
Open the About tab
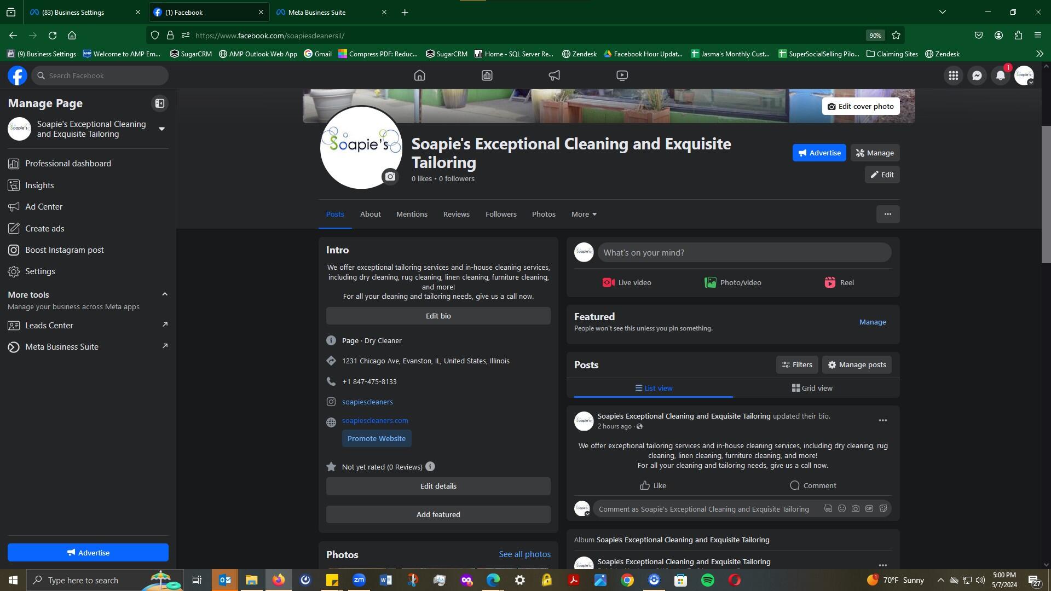click(x=370, y=214)
